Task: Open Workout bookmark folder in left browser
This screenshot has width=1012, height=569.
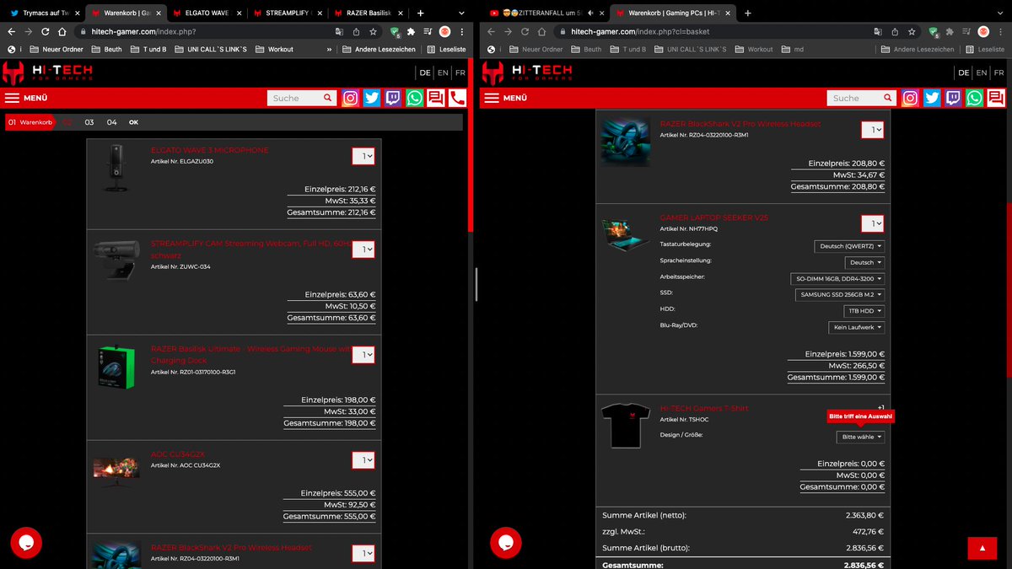Action: click(275, 49)
